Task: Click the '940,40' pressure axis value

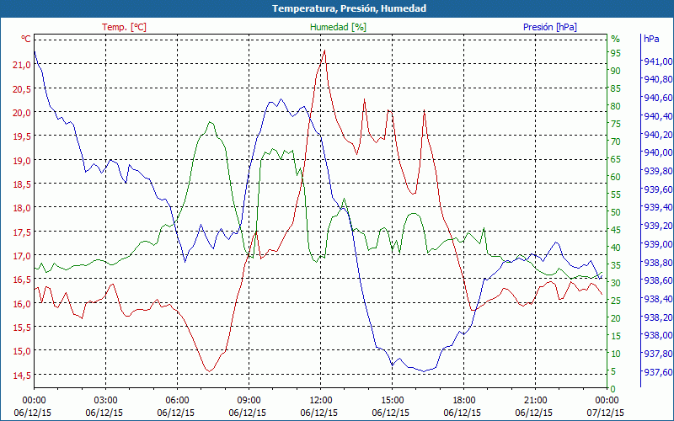Action: coord(658,116)
